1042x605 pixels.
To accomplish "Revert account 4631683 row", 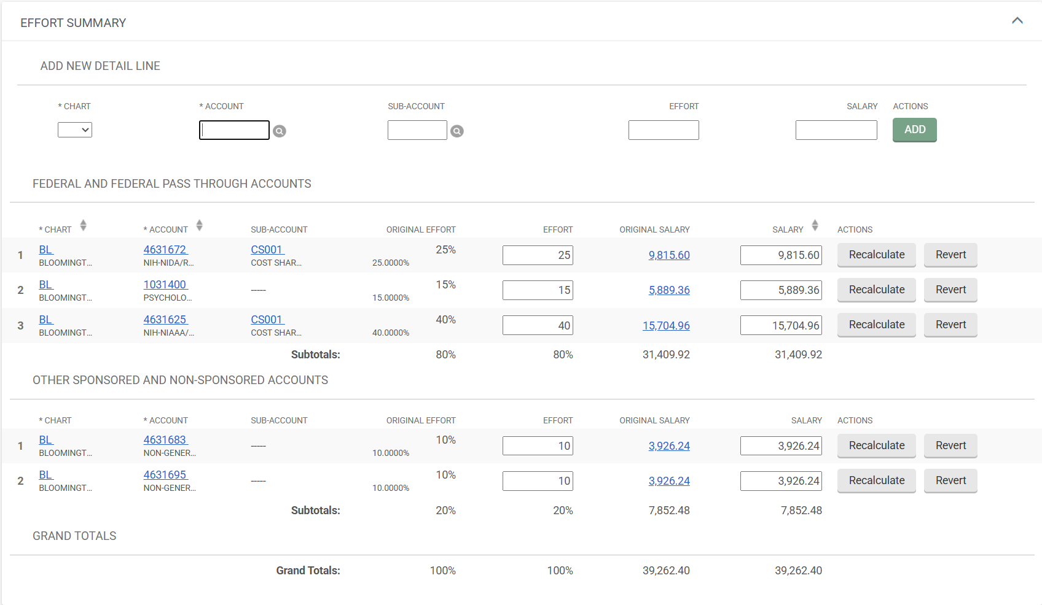I will [950, 445].
